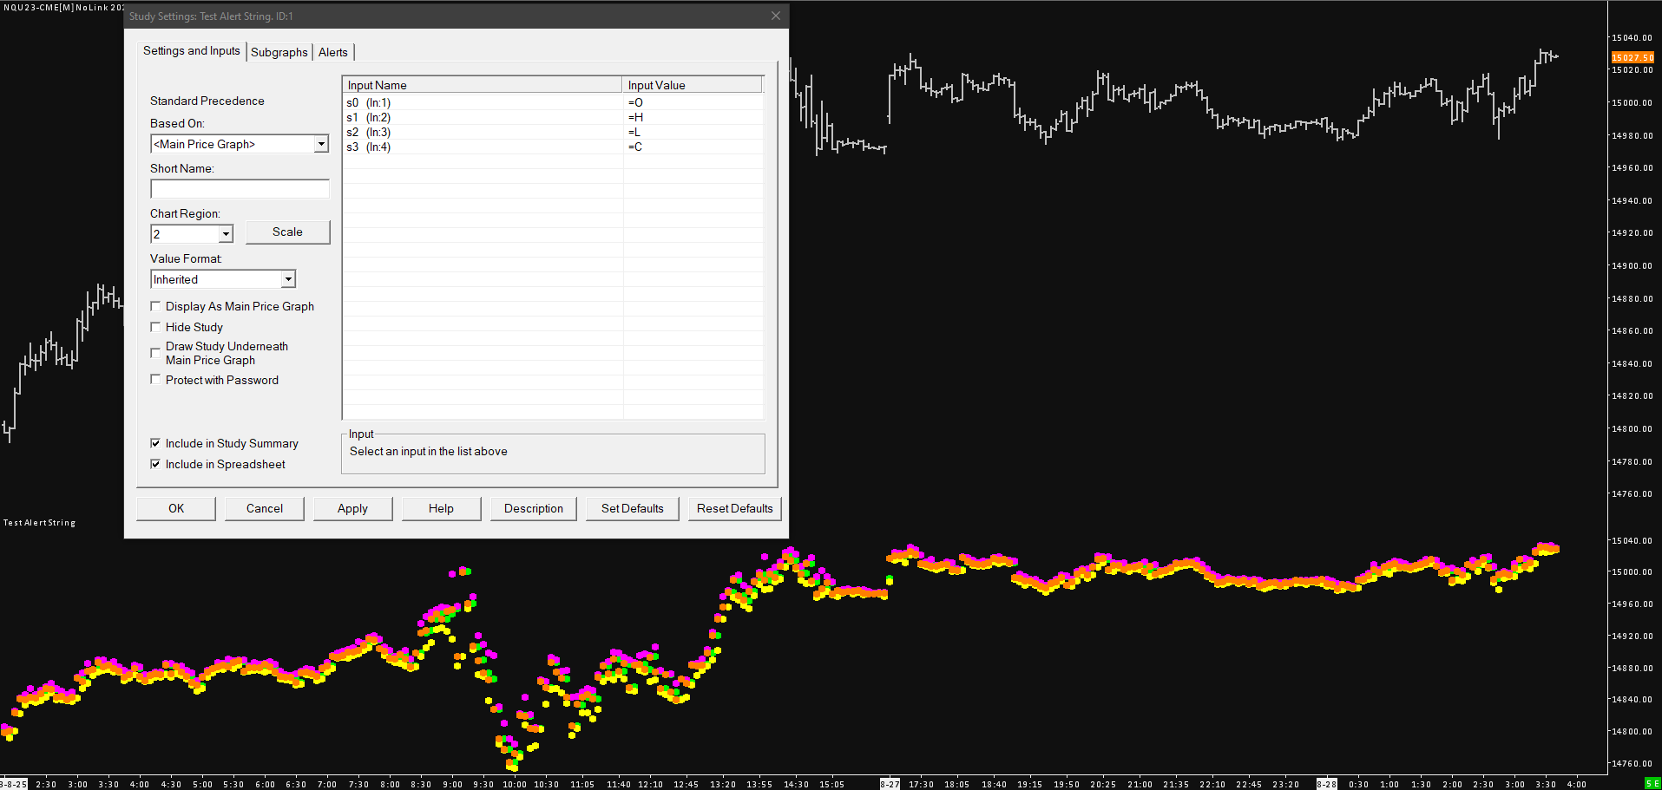Click the Set Defaults button
The height and width of the screenshot is (790, 1662).
point(633,508)
